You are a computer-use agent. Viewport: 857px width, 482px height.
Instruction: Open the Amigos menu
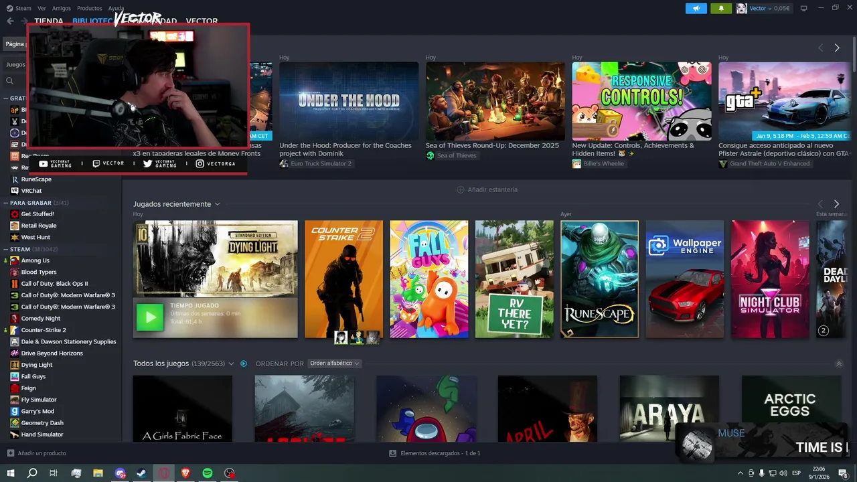pyautogui.click(x=62, y=8)
